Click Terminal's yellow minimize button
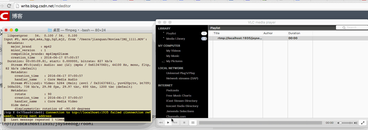The width and height of the screenshot is (368, 130). [x=11, y=30]
